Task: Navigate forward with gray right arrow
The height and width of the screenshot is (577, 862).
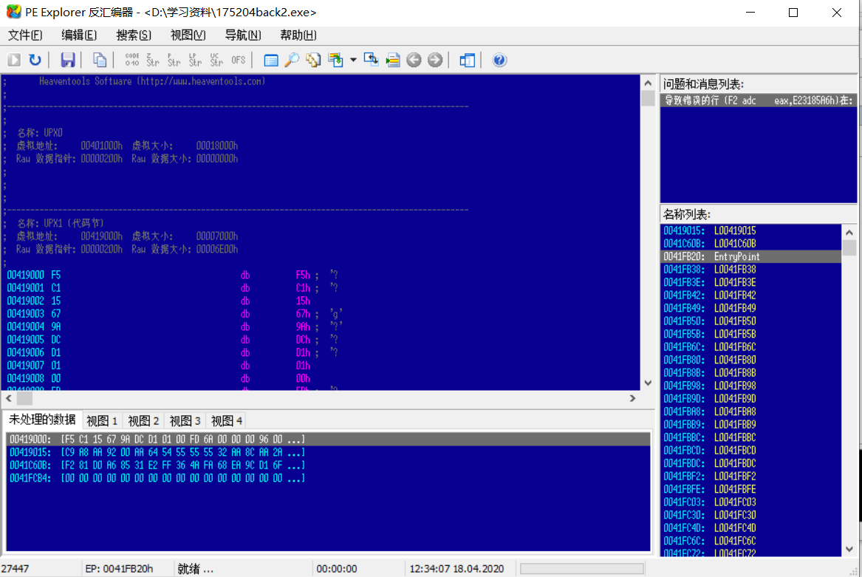Action: click(435, 60)
